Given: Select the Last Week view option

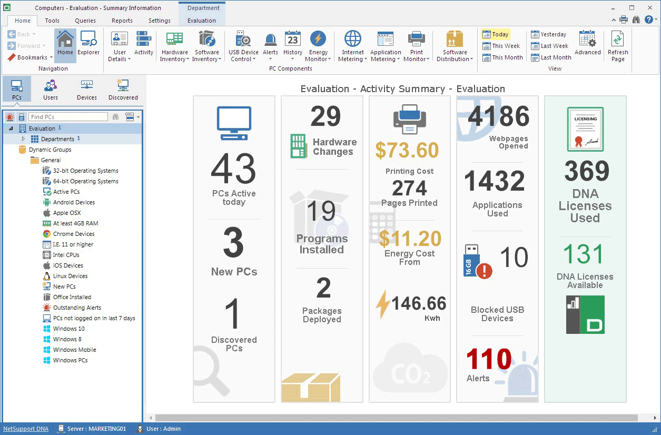Looking at the screenshot, I should point(550,46).
